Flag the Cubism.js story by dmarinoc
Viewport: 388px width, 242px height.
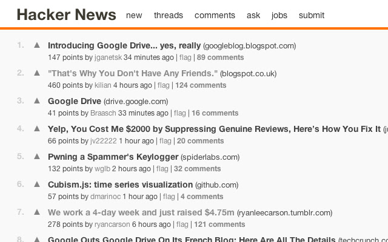[x=169, y=197]
